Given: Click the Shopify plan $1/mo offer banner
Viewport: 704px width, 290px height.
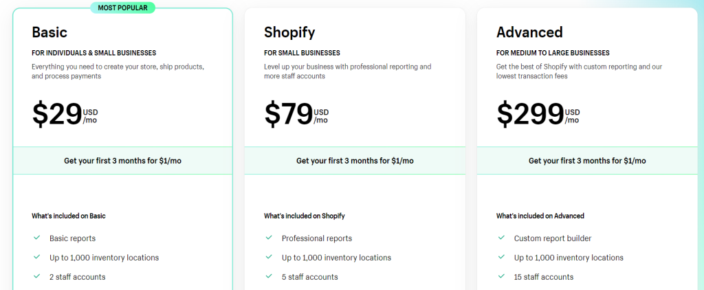Looking at the screenshot, I should coord(355,161).
